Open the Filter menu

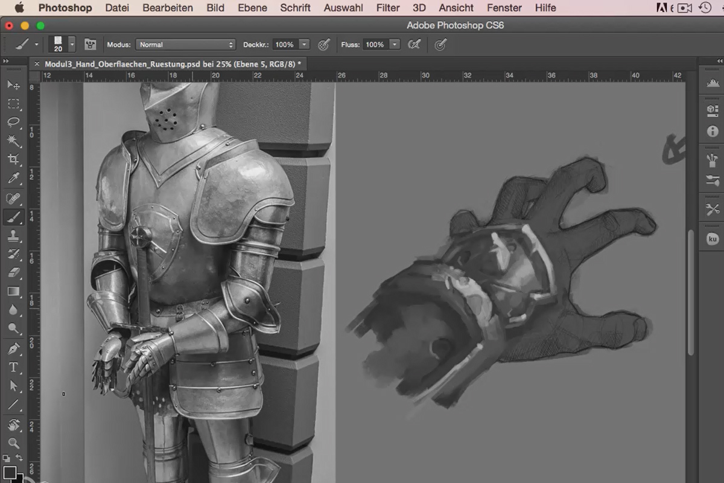[388, 8]
